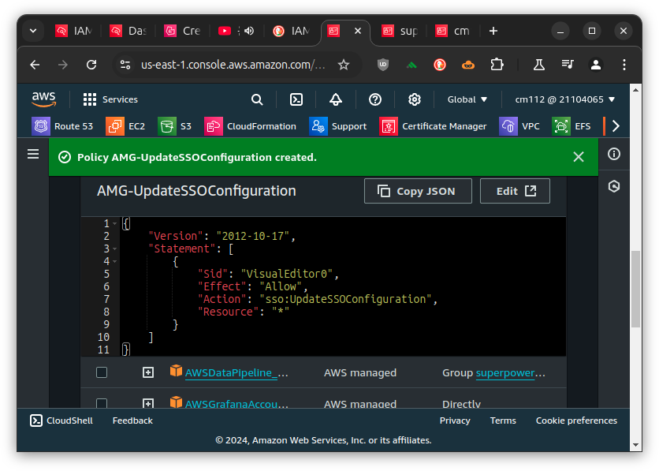This screenshot has height=471, width=659.
Task: Open the AWS home logo
Action: [43, 99]
